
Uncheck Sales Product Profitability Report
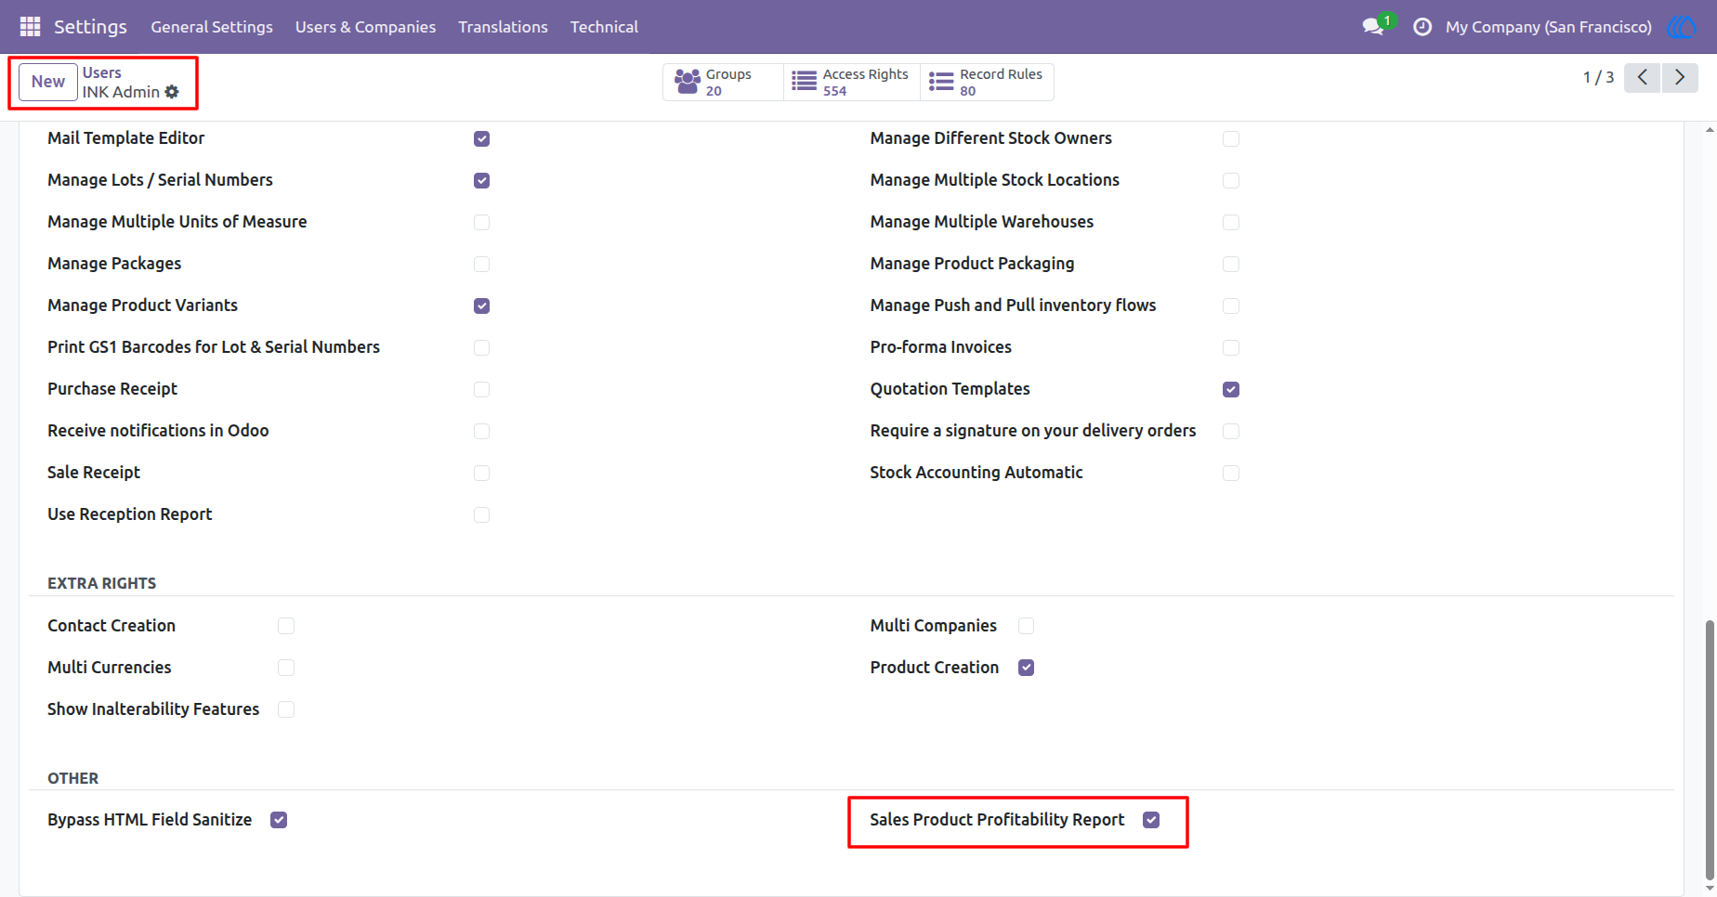[1151, 820]
